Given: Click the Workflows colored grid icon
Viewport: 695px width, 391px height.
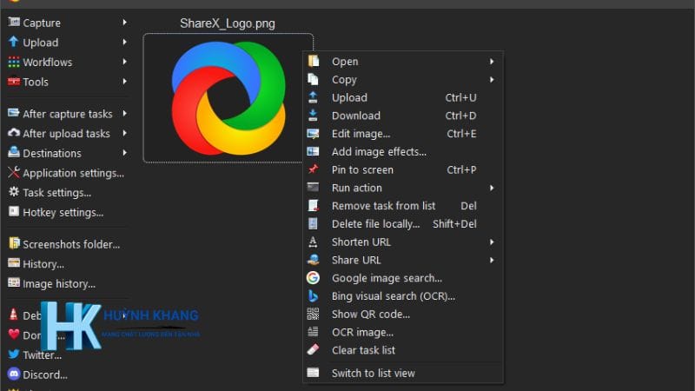Looking at the screenshot, I should [x=14, y=62].
